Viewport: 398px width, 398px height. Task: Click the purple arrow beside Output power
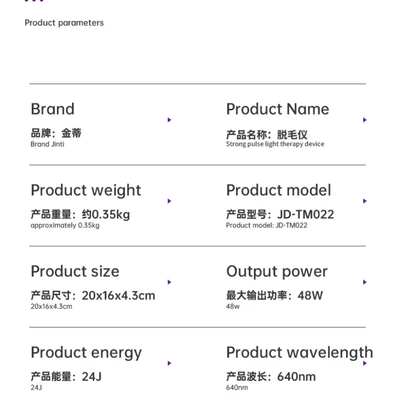(365, 282)
